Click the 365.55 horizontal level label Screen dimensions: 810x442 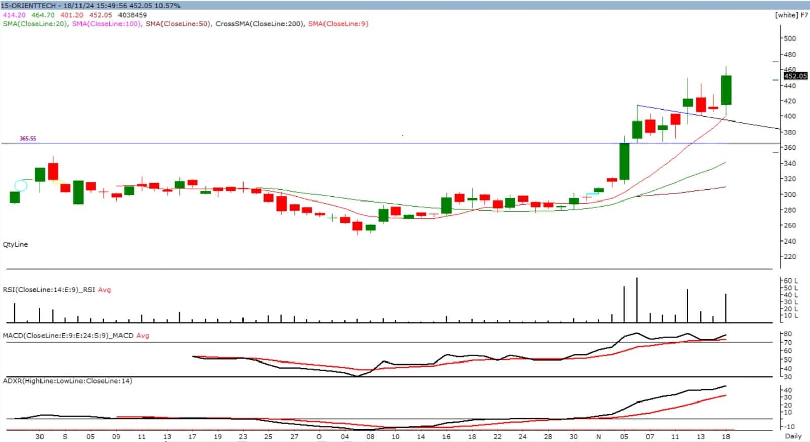point(28,138)
